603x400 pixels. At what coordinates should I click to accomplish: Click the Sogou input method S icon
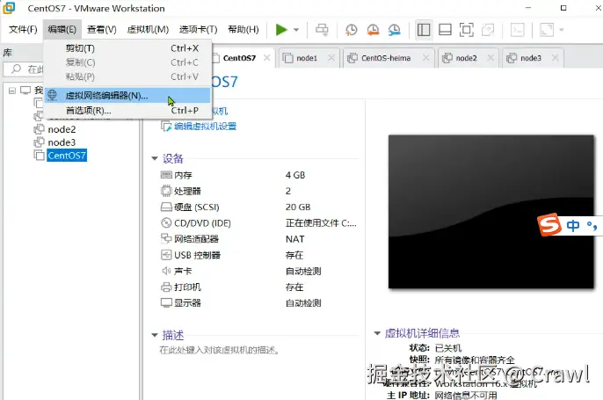(x=549, y=225)
